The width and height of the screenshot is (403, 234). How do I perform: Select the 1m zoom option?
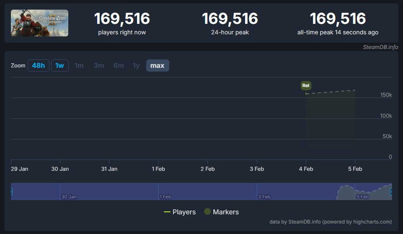(79, 66)
